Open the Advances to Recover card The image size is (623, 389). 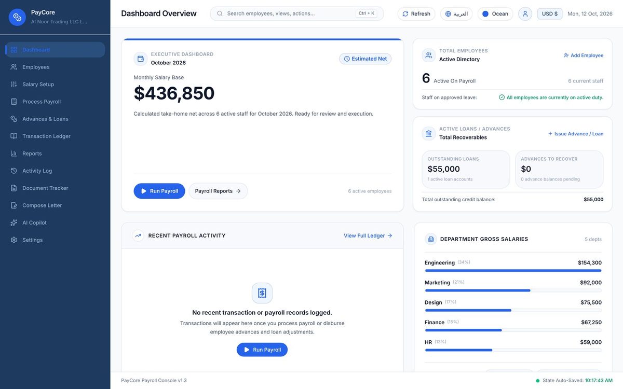pos(560,169)
